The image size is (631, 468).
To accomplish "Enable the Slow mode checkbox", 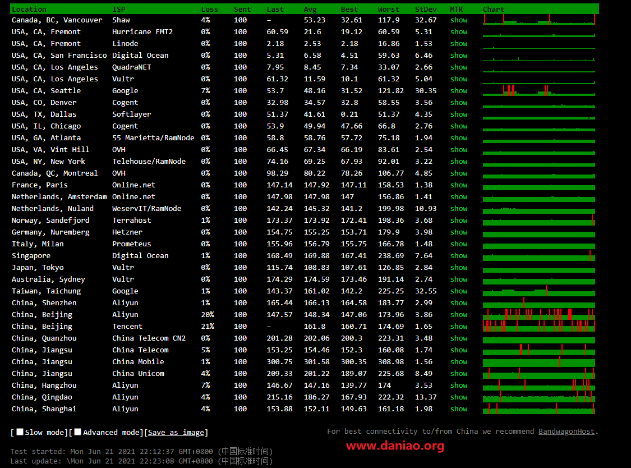I will [20, 432].
